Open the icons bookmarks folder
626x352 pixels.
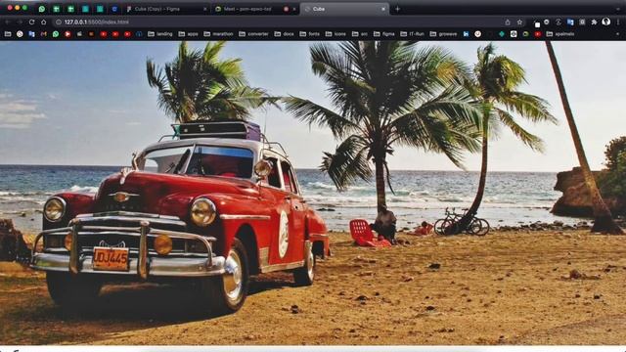[335, 34]
